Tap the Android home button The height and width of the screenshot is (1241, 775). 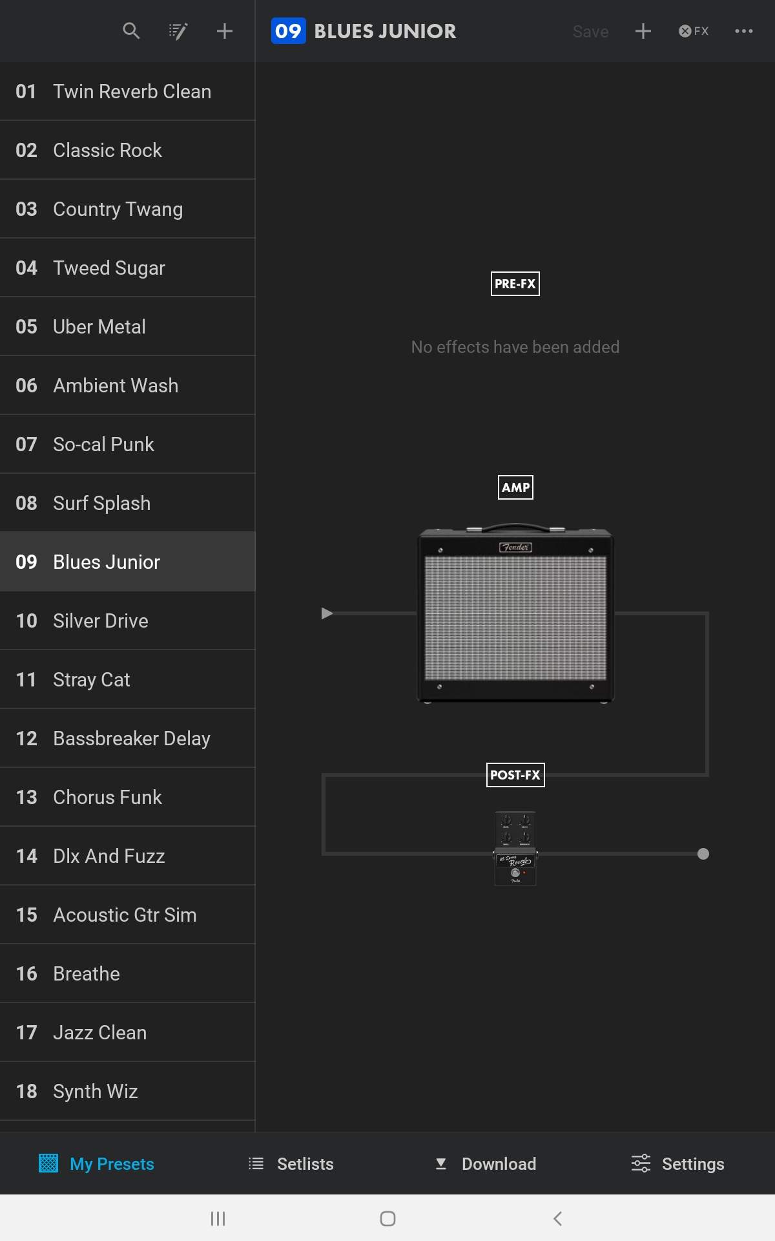pos(387,1218)
